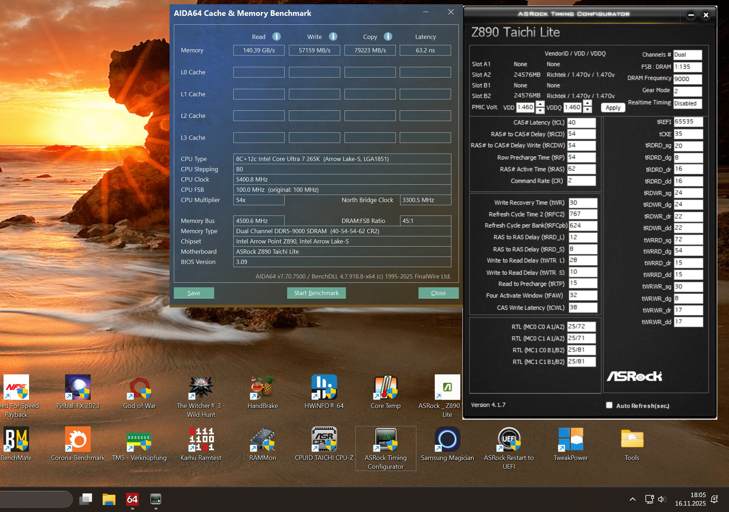The width and height of the screenshot is (729, 512).
Task: Click the AIDA64 taskbar icon
Action: click(x=132, y=499)
